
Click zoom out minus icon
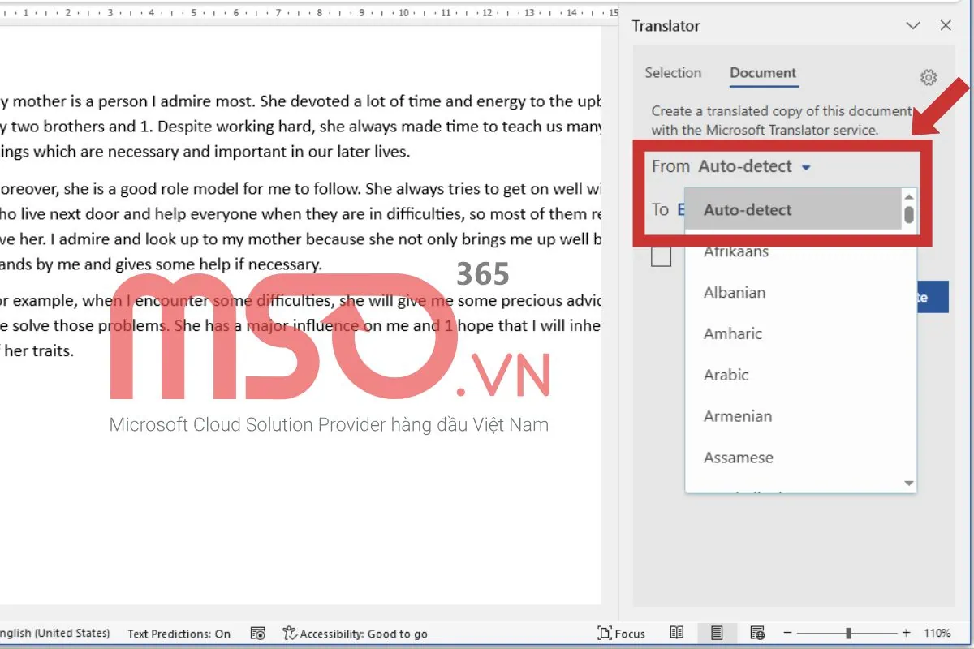coord(787,633)
